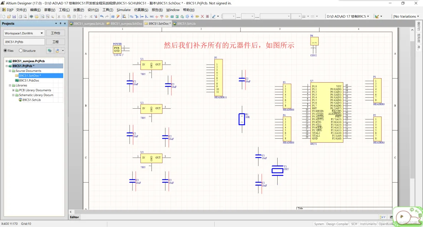Click the Up/Down hierarchy arrows icon
Image resolution: width=423 pixels, height=227 pixels.
click(113, 16)
